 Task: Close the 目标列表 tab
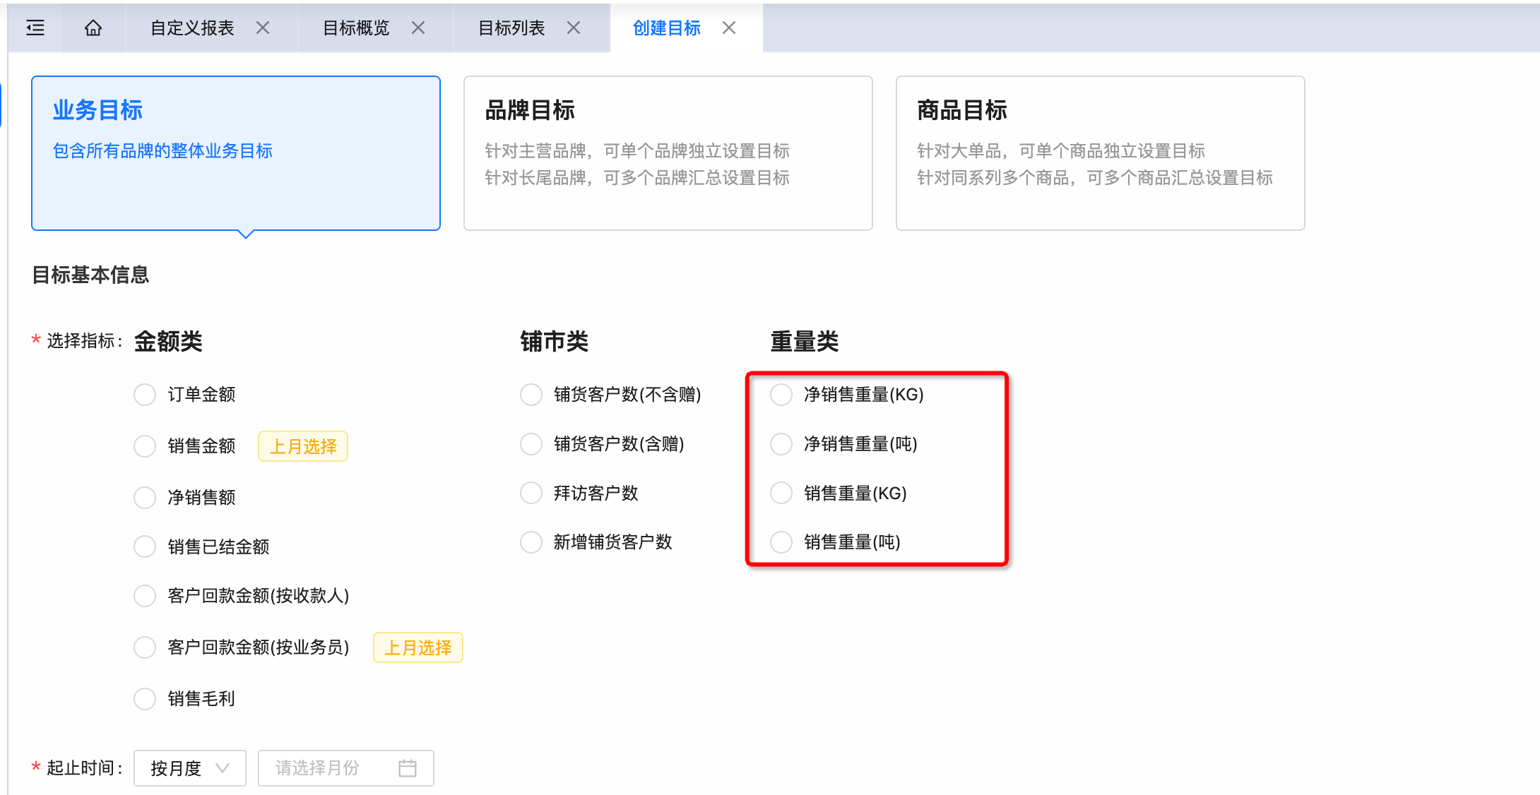point(574,28)
